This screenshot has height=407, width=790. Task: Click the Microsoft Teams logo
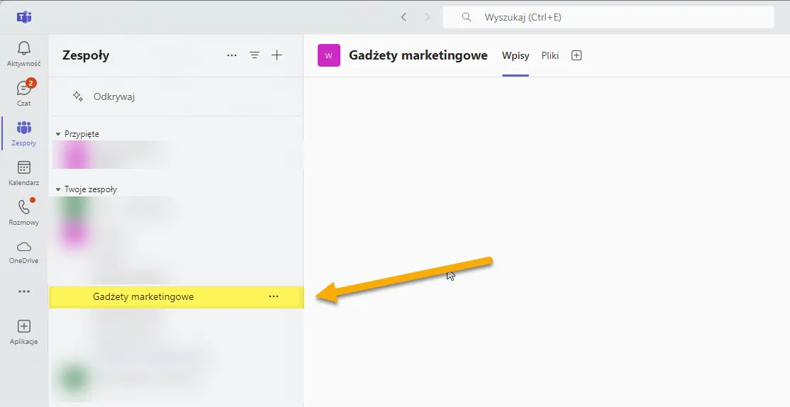coord(23,17)
